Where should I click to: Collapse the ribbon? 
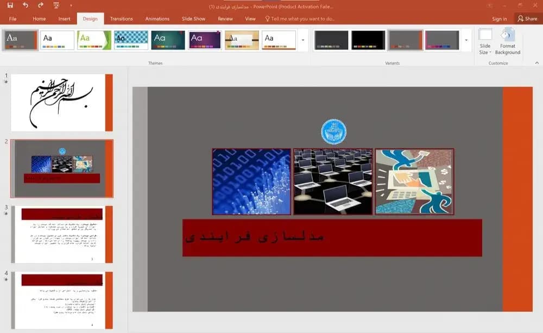(537, 62)
